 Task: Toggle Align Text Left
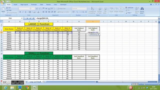point(43,12)
